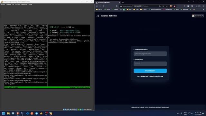Open the Personal bookmark
Viewport: 206px width, 116px height.
click(184, 10)
